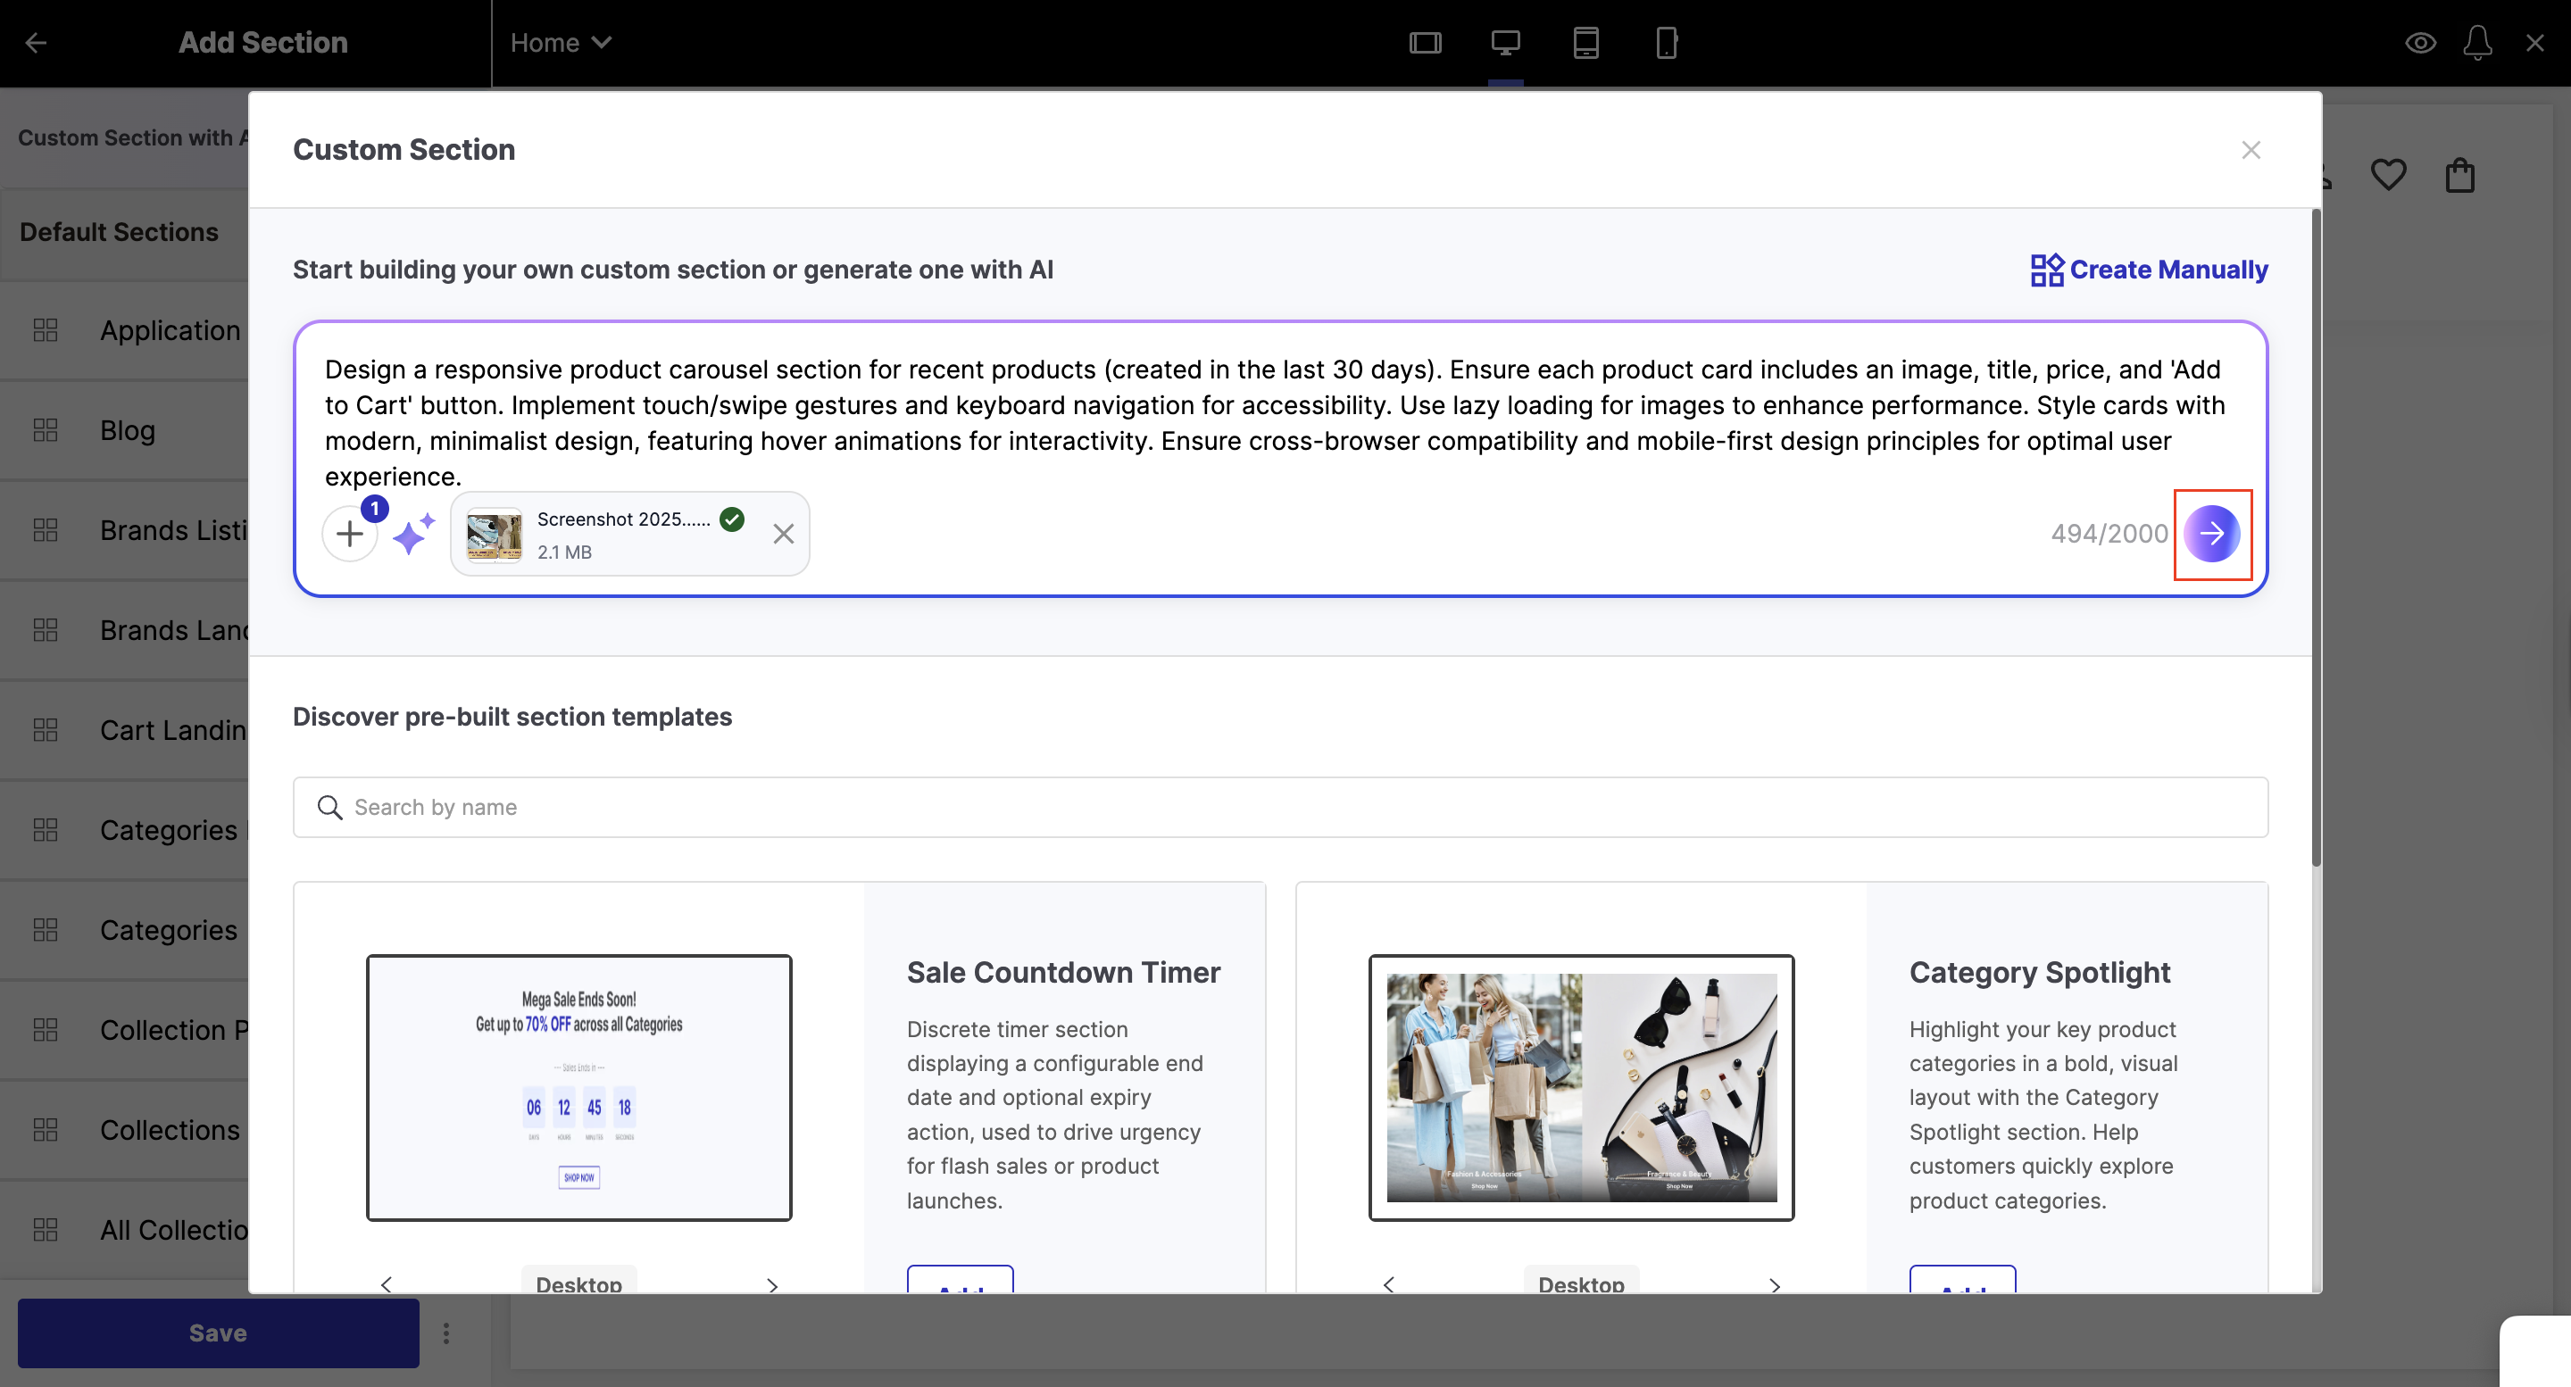Click the Sale Countdown Timer thumbnail
Screen dimensions: 2571x1387
578,1088
